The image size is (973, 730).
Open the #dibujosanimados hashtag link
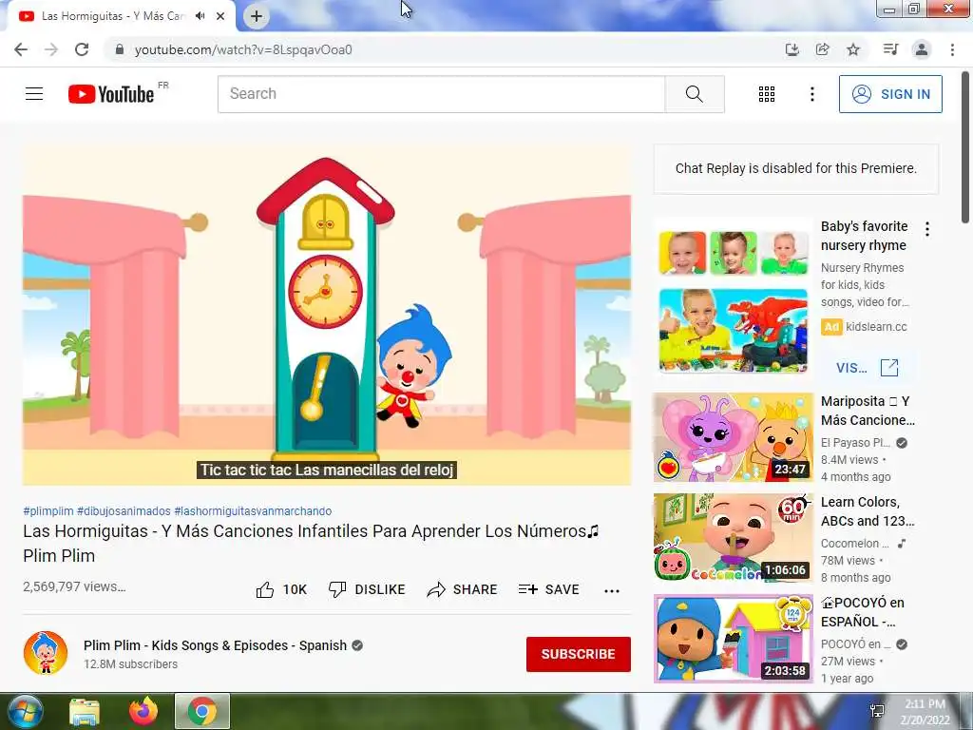(124, 510)
